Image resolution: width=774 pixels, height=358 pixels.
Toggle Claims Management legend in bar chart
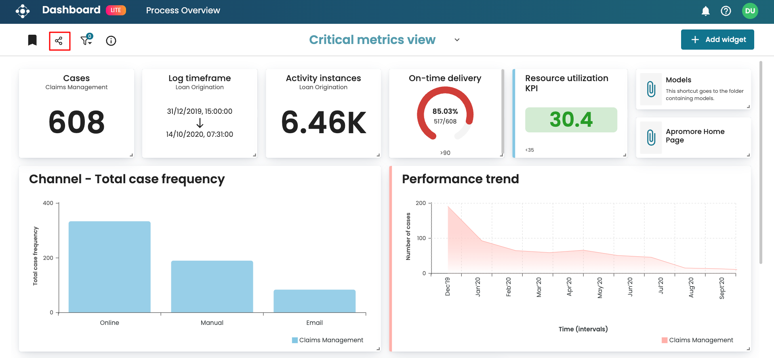click(328, 340)
